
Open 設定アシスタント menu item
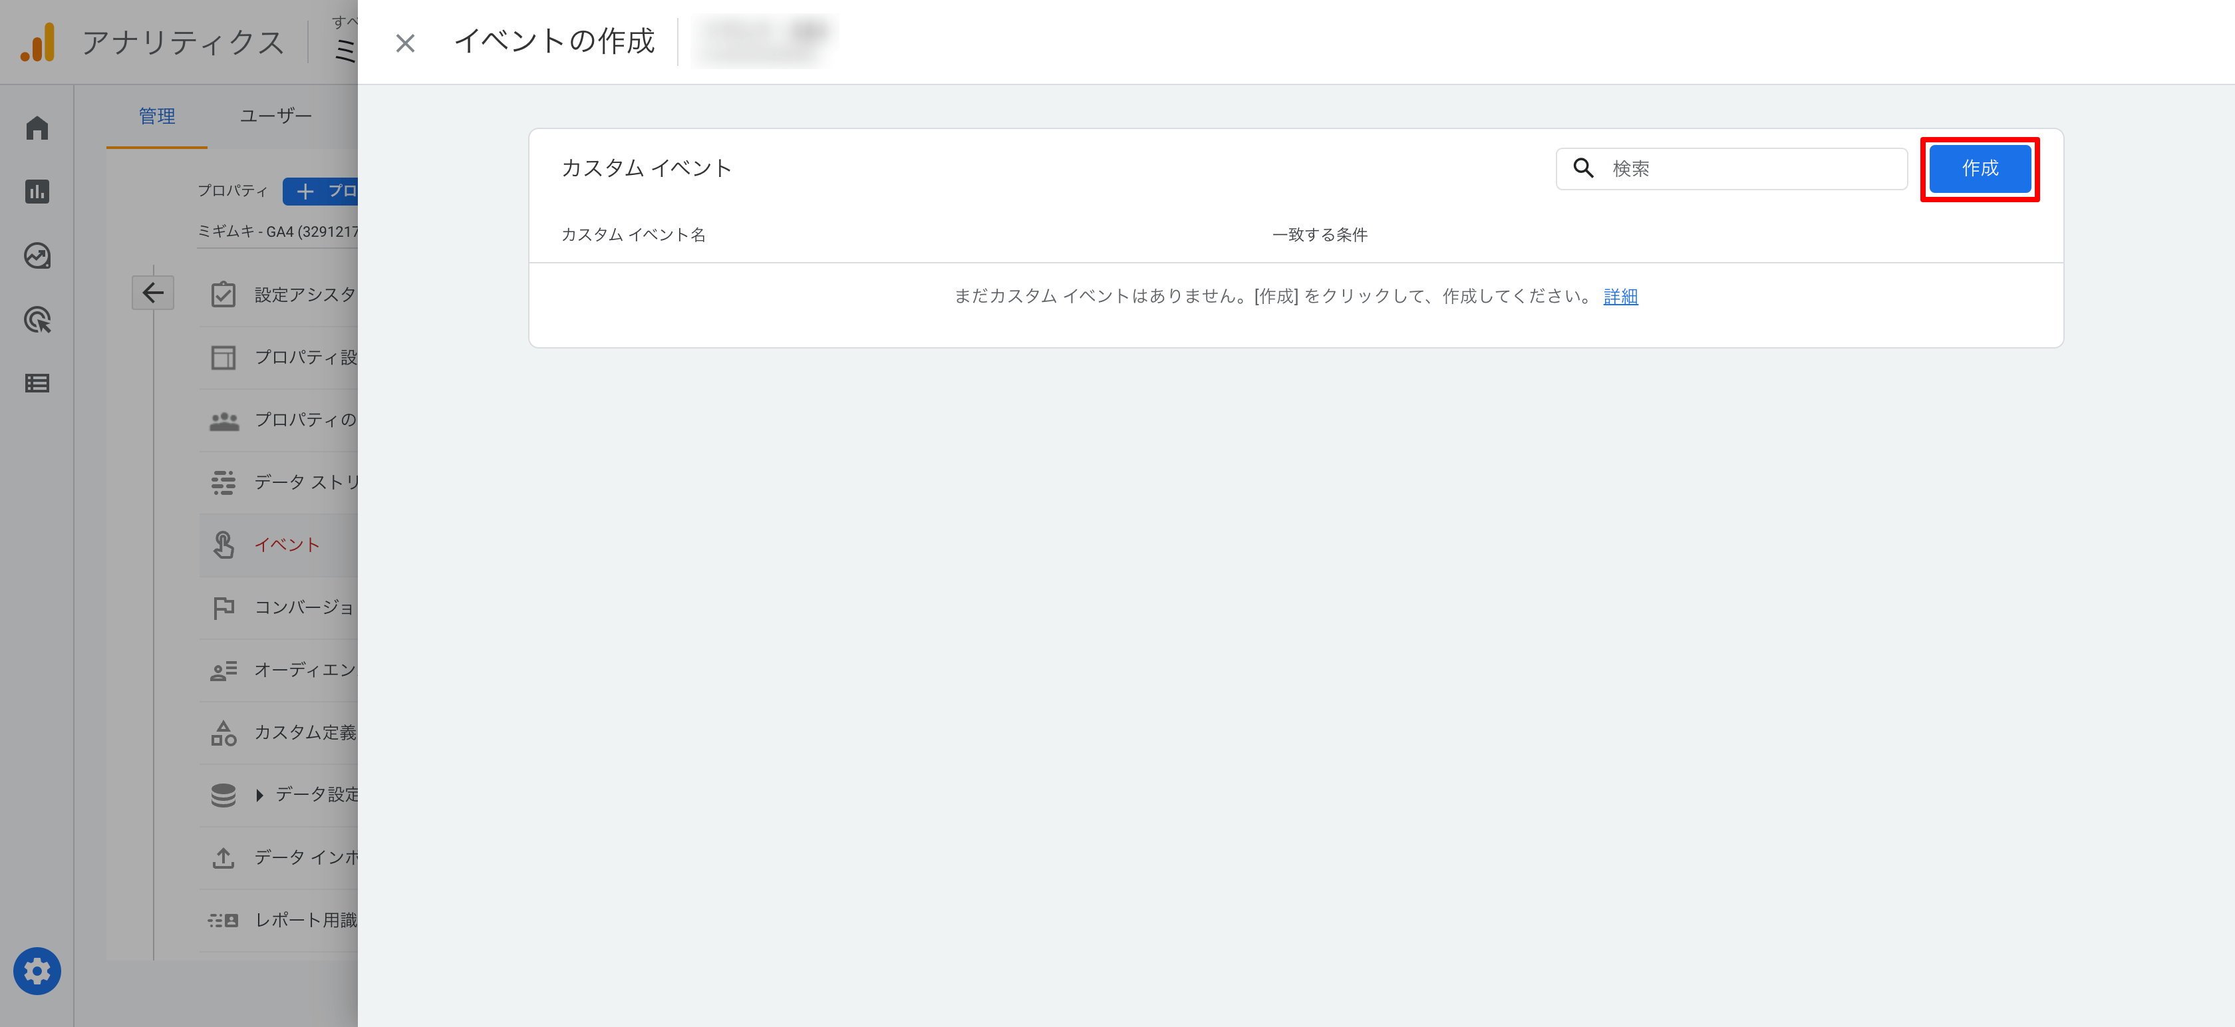pyautogui.click(x=279, y=295)
